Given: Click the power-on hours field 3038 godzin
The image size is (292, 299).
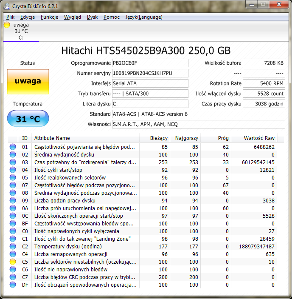Looking at the screenshot, I should (x=264, y=104).
